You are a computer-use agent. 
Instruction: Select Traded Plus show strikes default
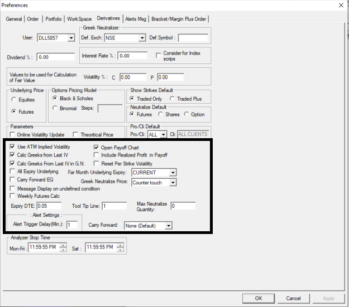coord(172,99)
